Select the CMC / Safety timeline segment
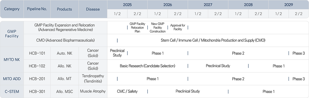The width and height of the screenshot is (309, 98). 127,91
